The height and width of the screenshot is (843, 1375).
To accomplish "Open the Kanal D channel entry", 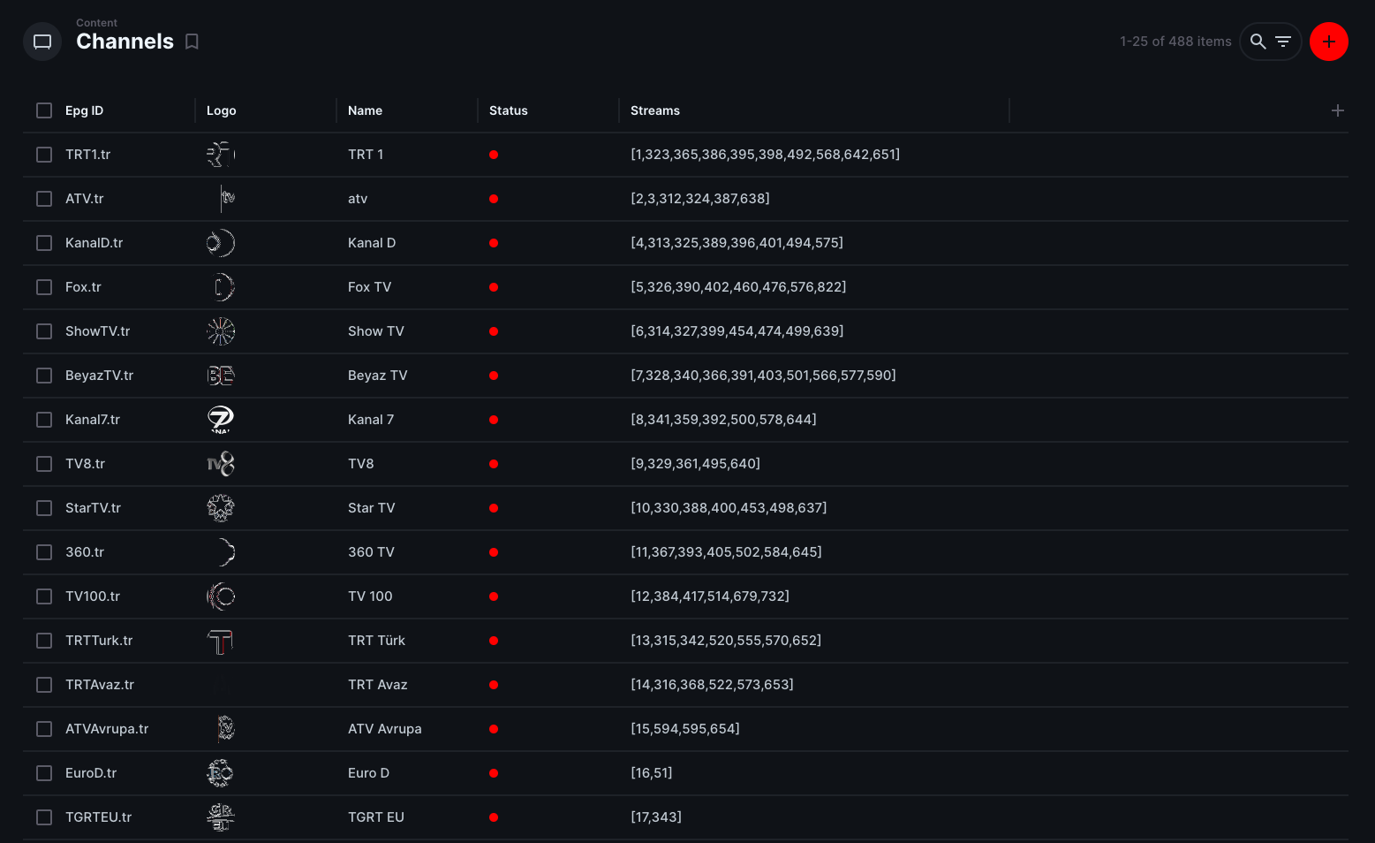I will point(372,243).
